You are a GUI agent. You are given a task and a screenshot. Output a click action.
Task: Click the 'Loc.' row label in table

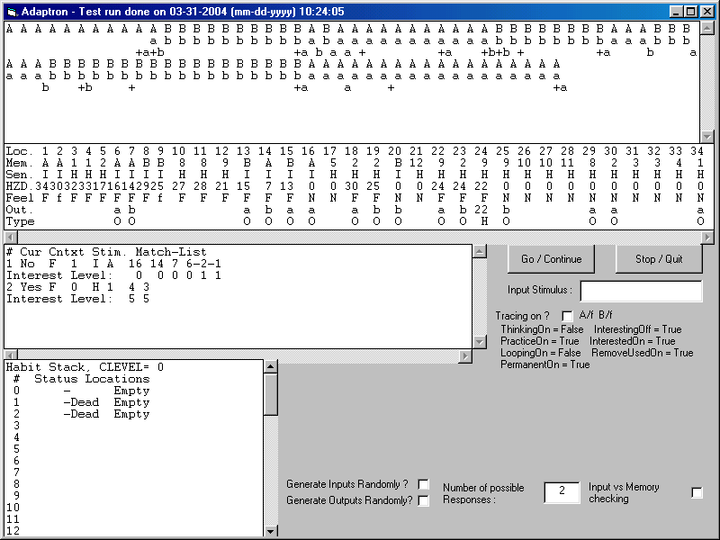19,151
